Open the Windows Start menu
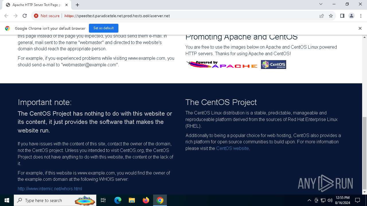The height and width of the screenshot is (206, 367). point(7,200)
